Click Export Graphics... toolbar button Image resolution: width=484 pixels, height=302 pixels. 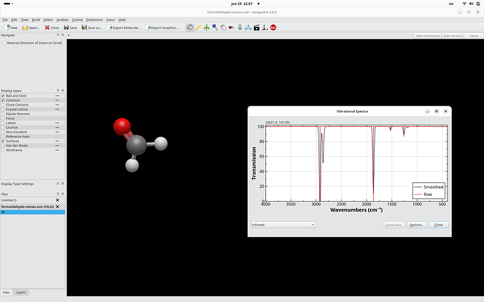162,28
